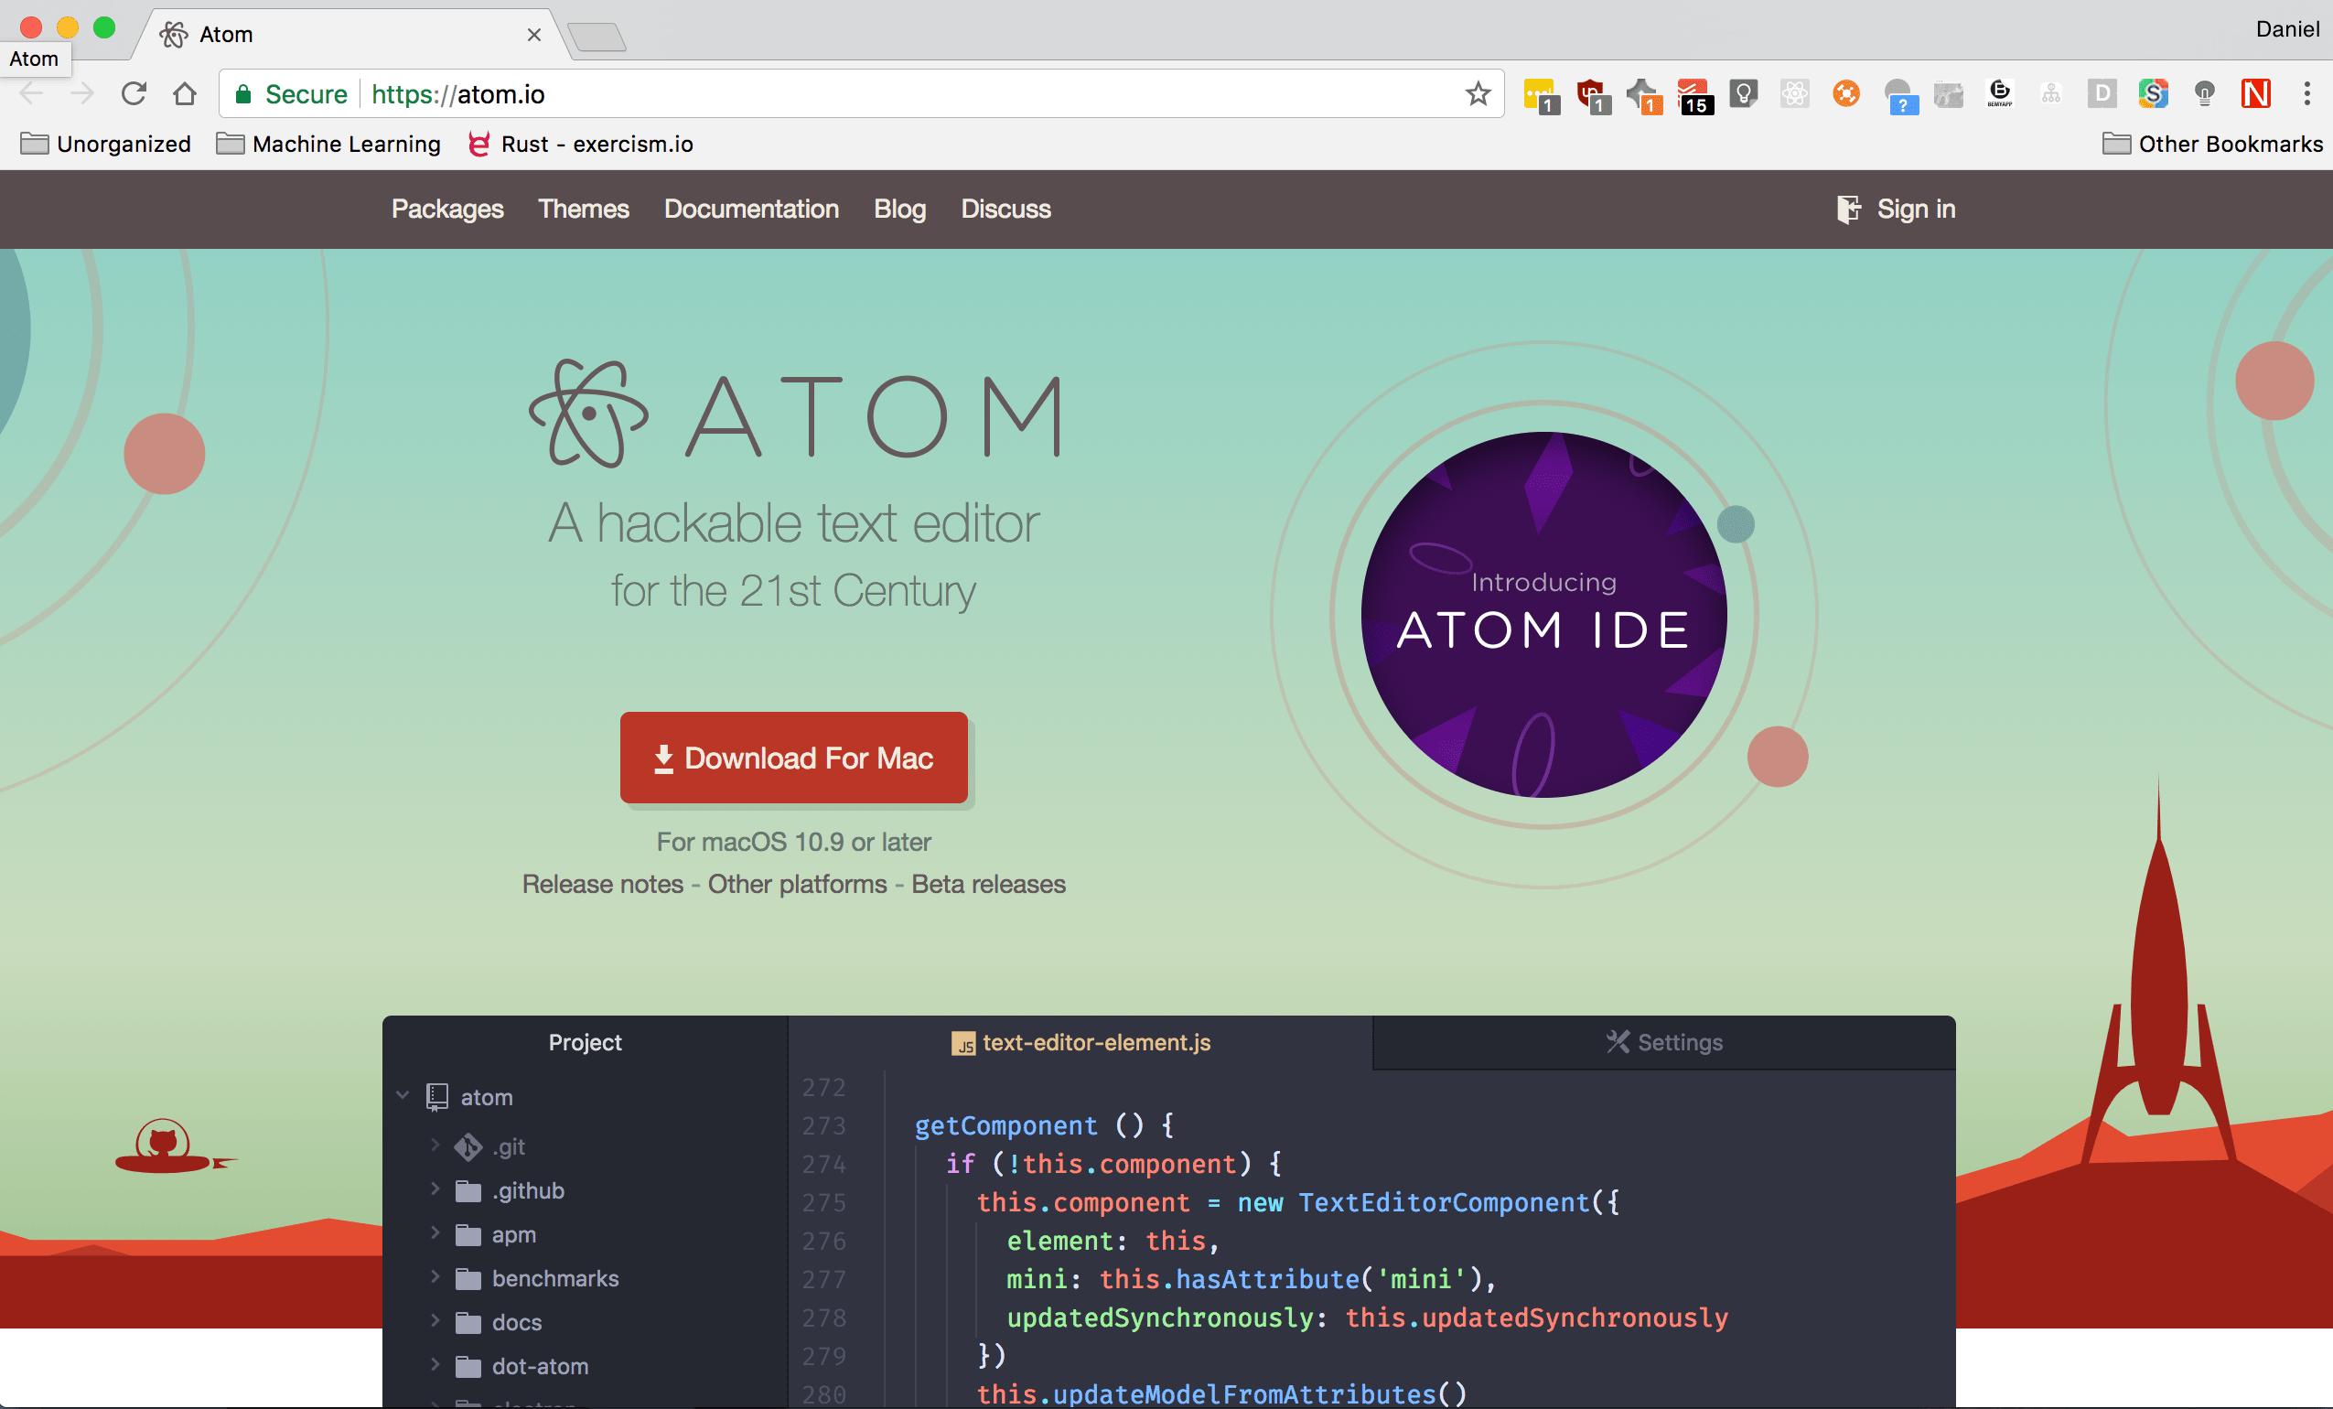Click the uBlock Origin shield extension icon

[x=1592, y=96]
